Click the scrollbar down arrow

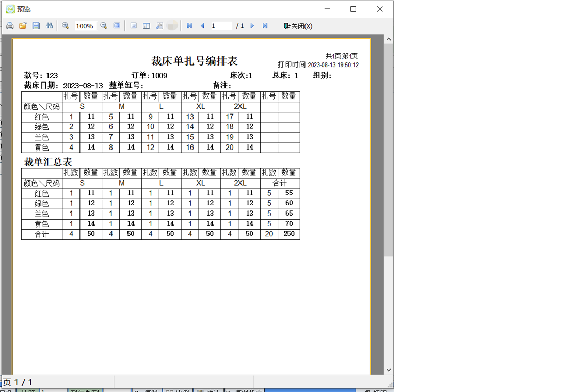388,370
